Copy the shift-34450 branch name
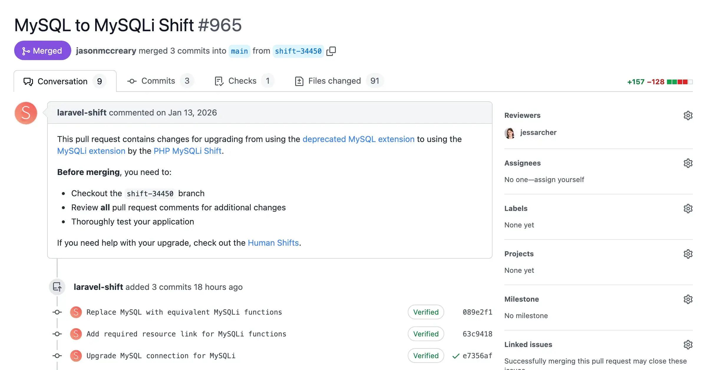 331,51
